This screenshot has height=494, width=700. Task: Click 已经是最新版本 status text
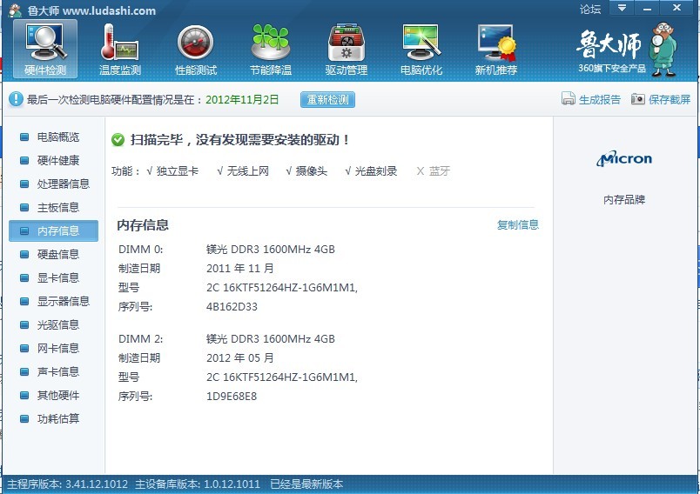click(x=306, y=484)
